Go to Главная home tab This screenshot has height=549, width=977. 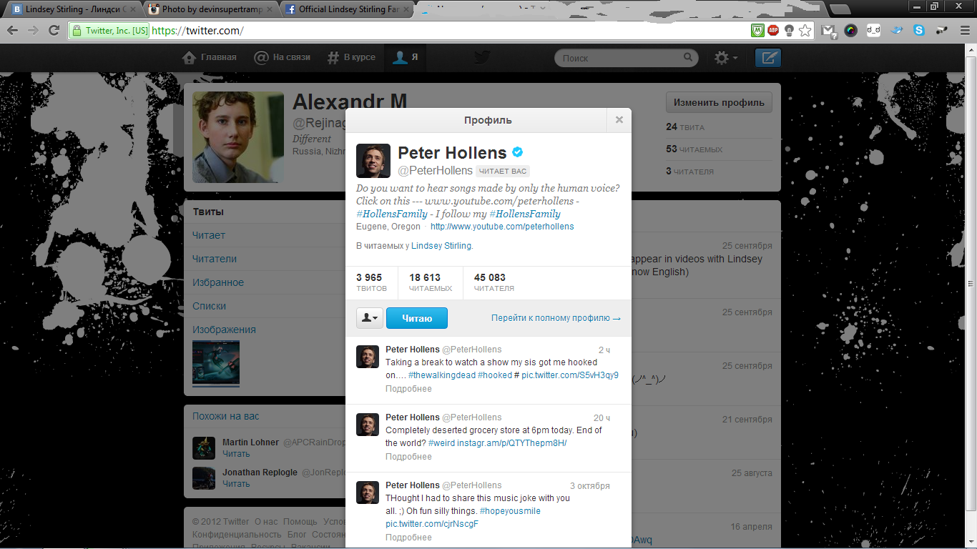pyautogui.click(x=210, y=57)
